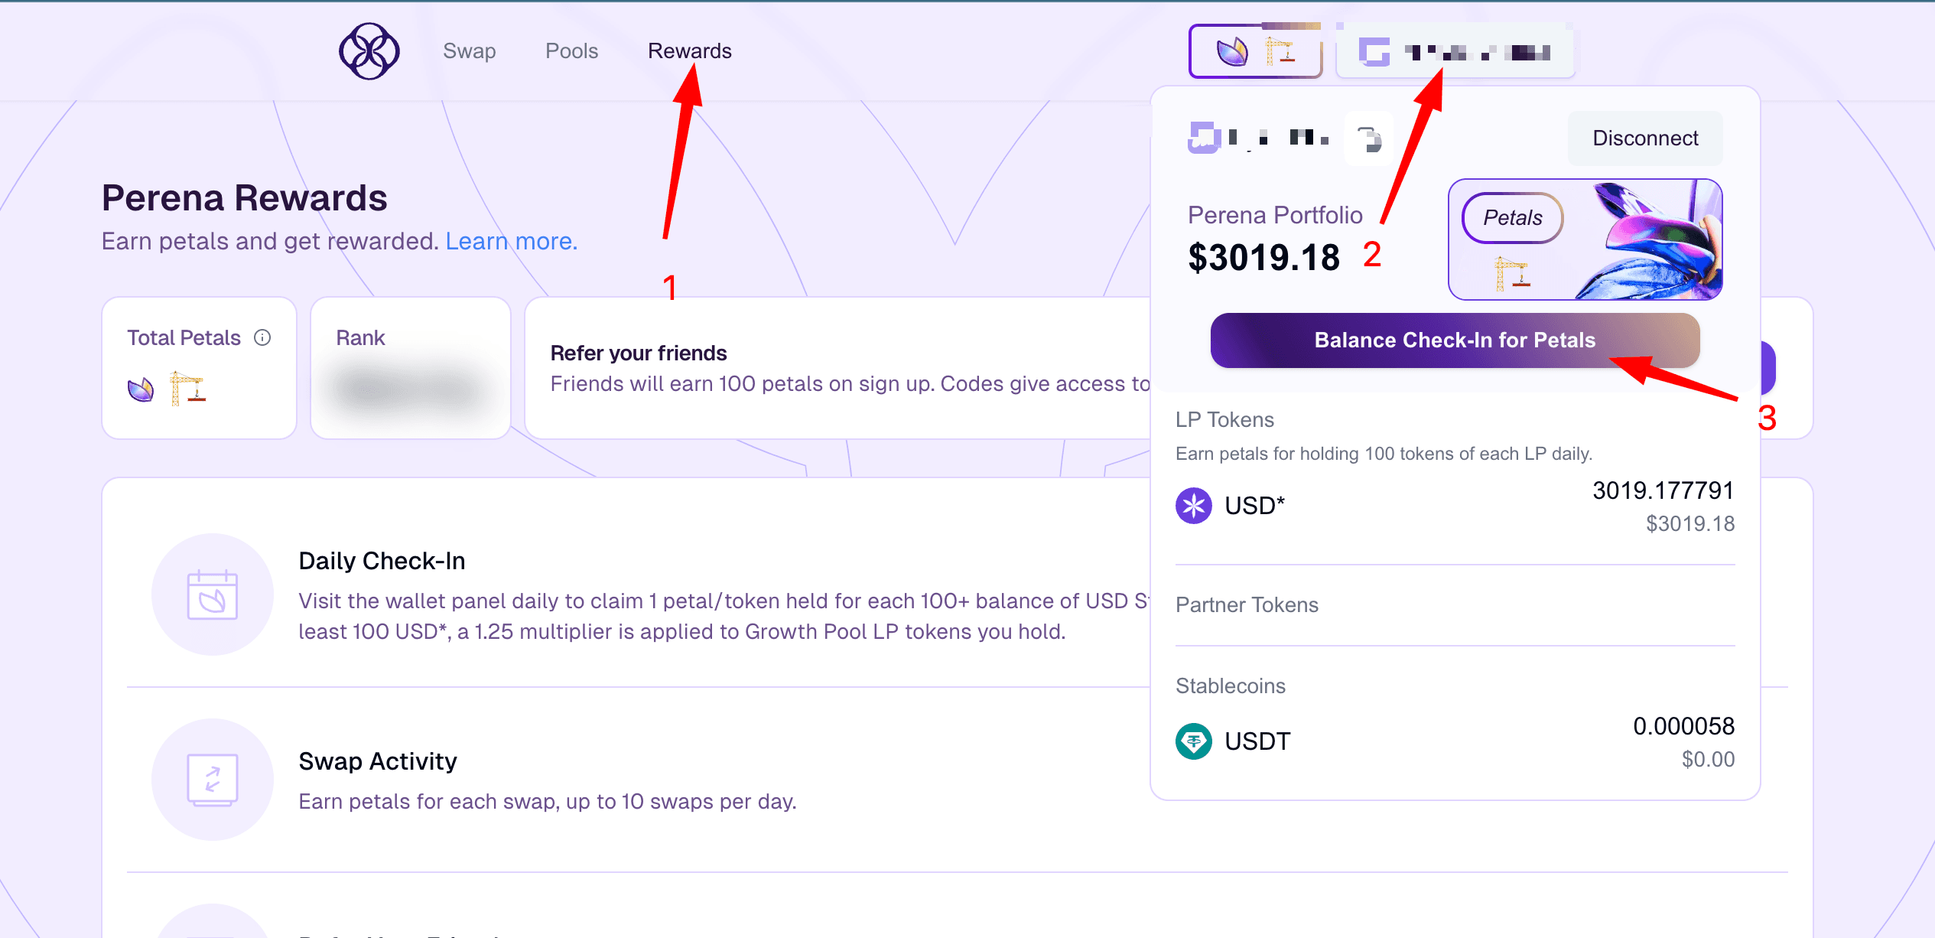Image resolution: width=1935 pixels, height=938 pixels.
Task: Switch to the Rewards tab
Action: point(690,51)
